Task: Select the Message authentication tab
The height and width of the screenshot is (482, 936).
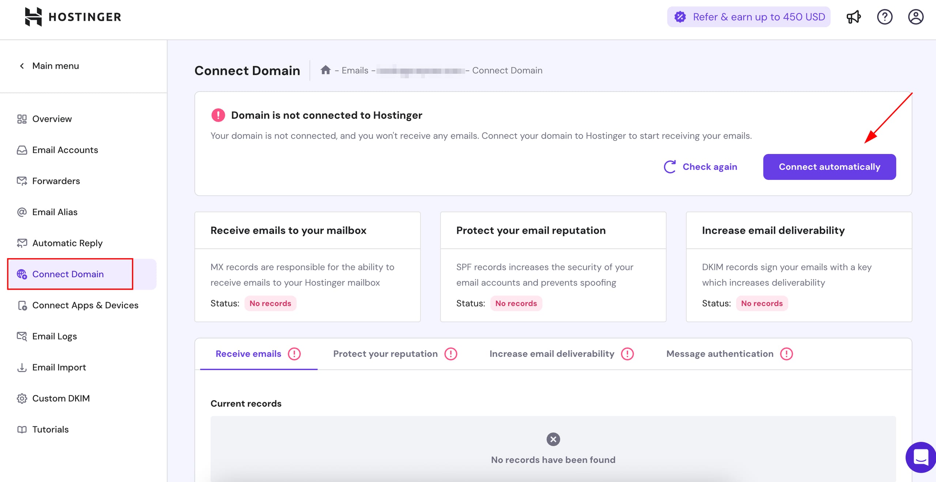Action: 720,354
